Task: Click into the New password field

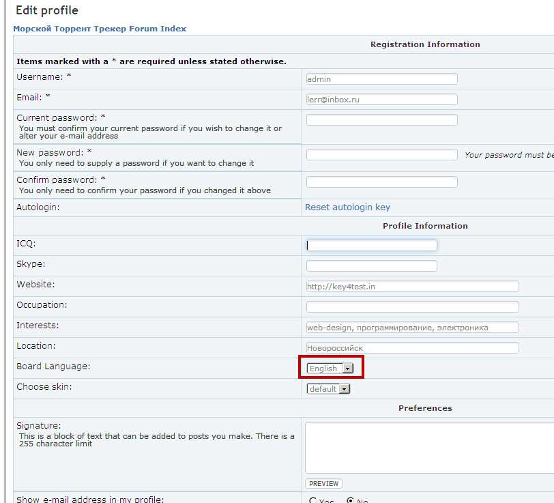Action: [x=381, y=155]
